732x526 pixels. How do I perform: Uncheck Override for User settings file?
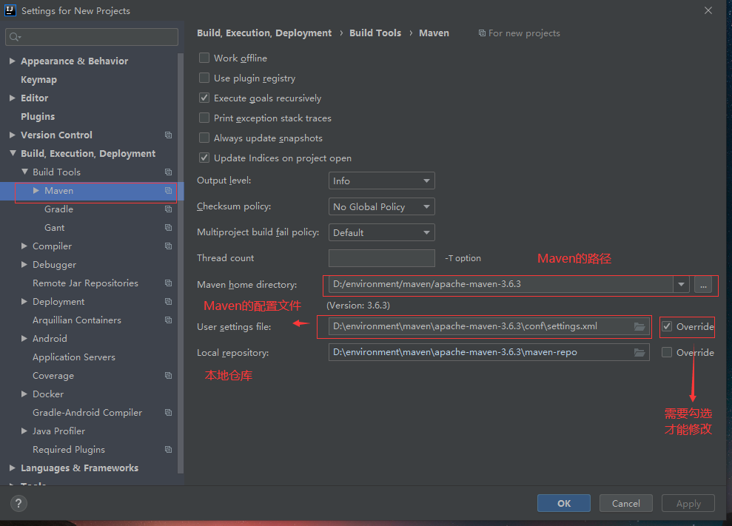pyautogui.click(x=667, y=327)
